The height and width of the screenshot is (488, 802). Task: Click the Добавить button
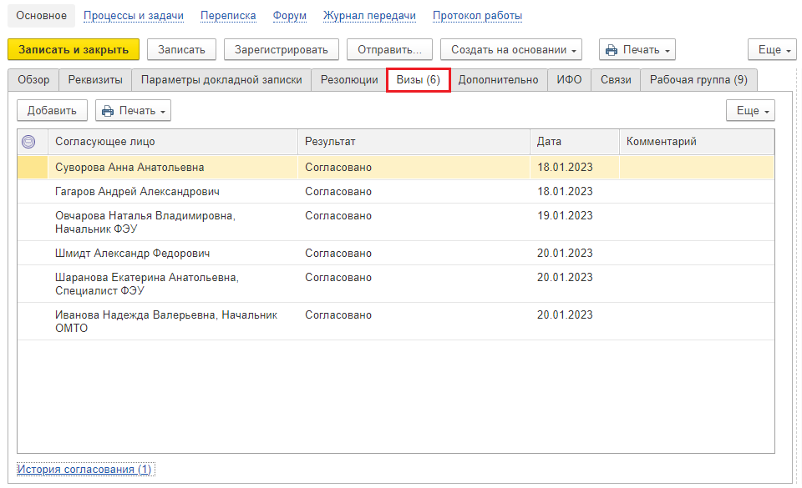(52, 111)
